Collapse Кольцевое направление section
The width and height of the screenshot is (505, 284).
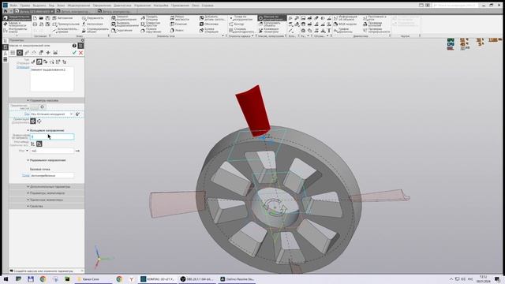46,130
